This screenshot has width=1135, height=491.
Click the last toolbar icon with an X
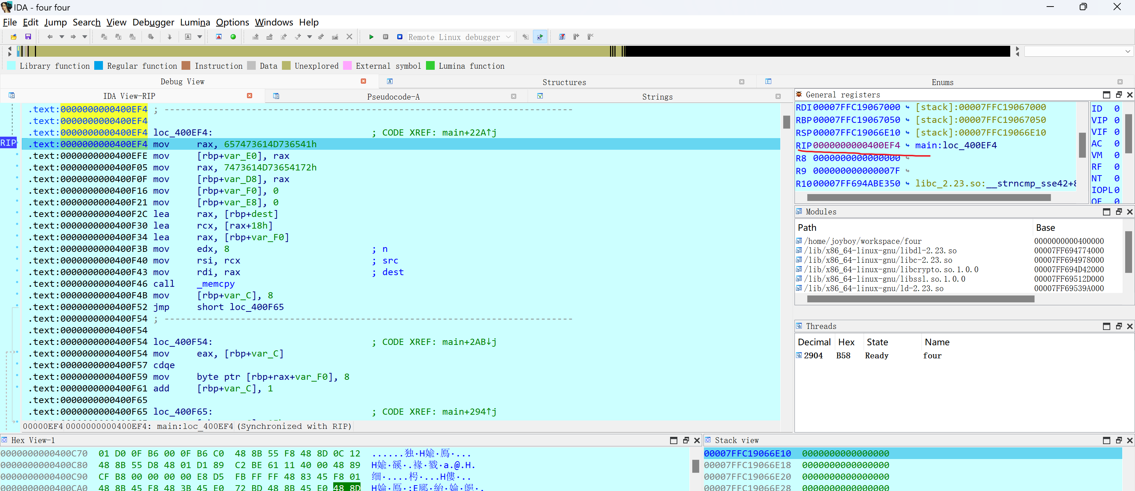pos(590,37)
